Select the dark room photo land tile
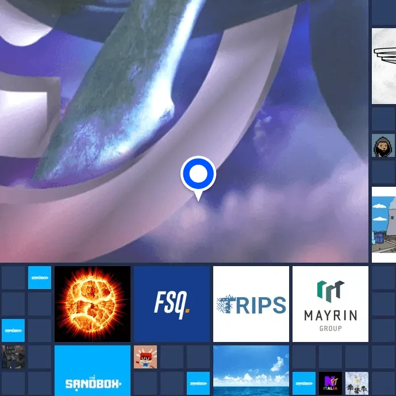 click(13, 357)
